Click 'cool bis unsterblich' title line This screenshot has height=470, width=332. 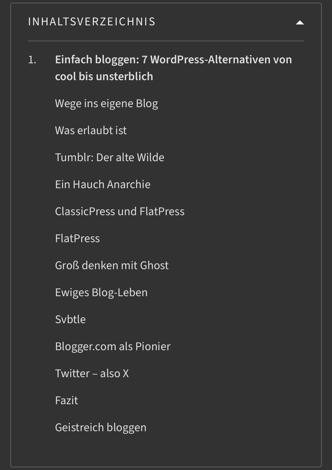click(x=104, y=77)
